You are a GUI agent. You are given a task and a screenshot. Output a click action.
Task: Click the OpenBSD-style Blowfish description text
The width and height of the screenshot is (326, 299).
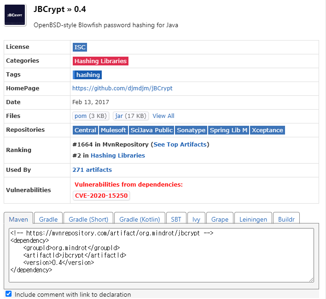coord(106,25)
